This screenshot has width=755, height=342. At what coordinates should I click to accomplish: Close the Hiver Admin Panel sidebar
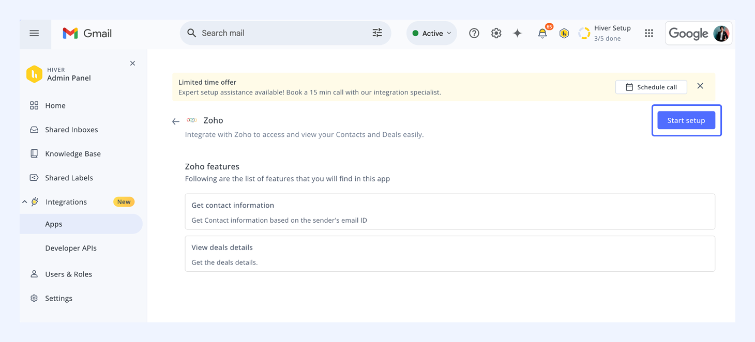click(132, 64)
